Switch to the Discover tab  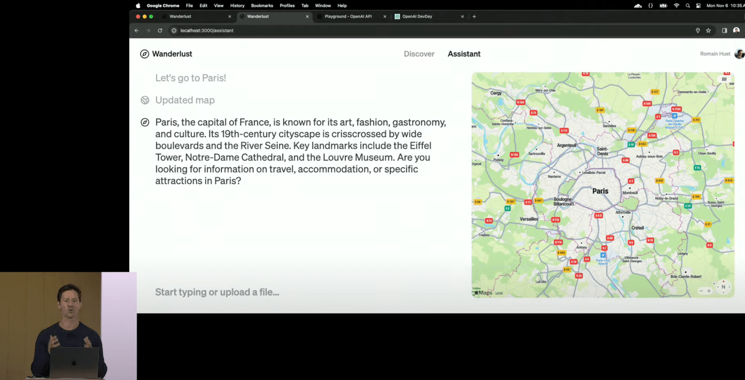coord(419,54)
